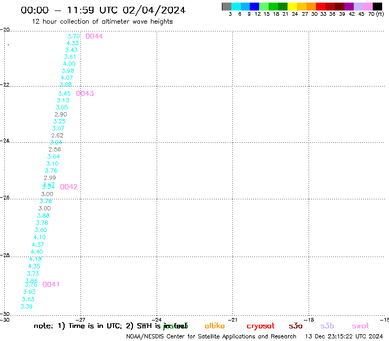This screenshot has width=389, height=341.
Task: Click the 4.40 value
Action: pyautogui.click(x=37, y=252)
